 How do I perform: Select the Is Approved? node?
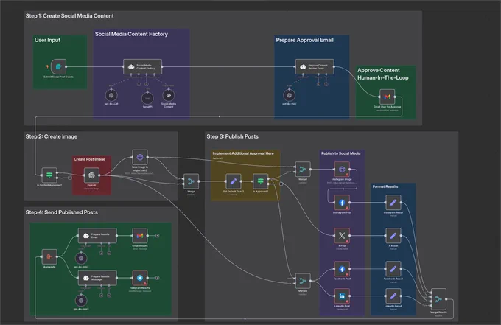260,181
